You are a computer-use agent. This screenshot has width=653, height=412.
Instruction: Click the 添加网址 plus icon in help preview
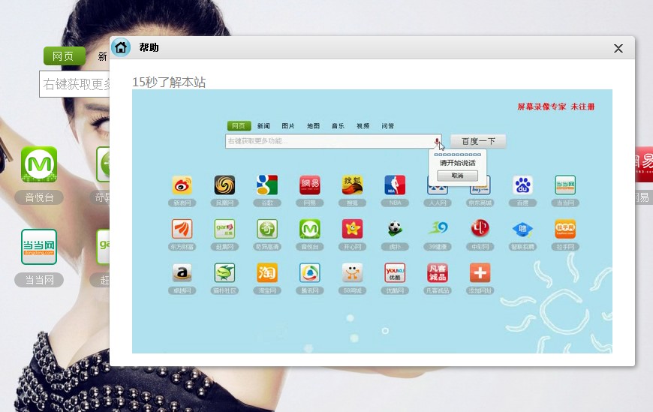[480, 273]
